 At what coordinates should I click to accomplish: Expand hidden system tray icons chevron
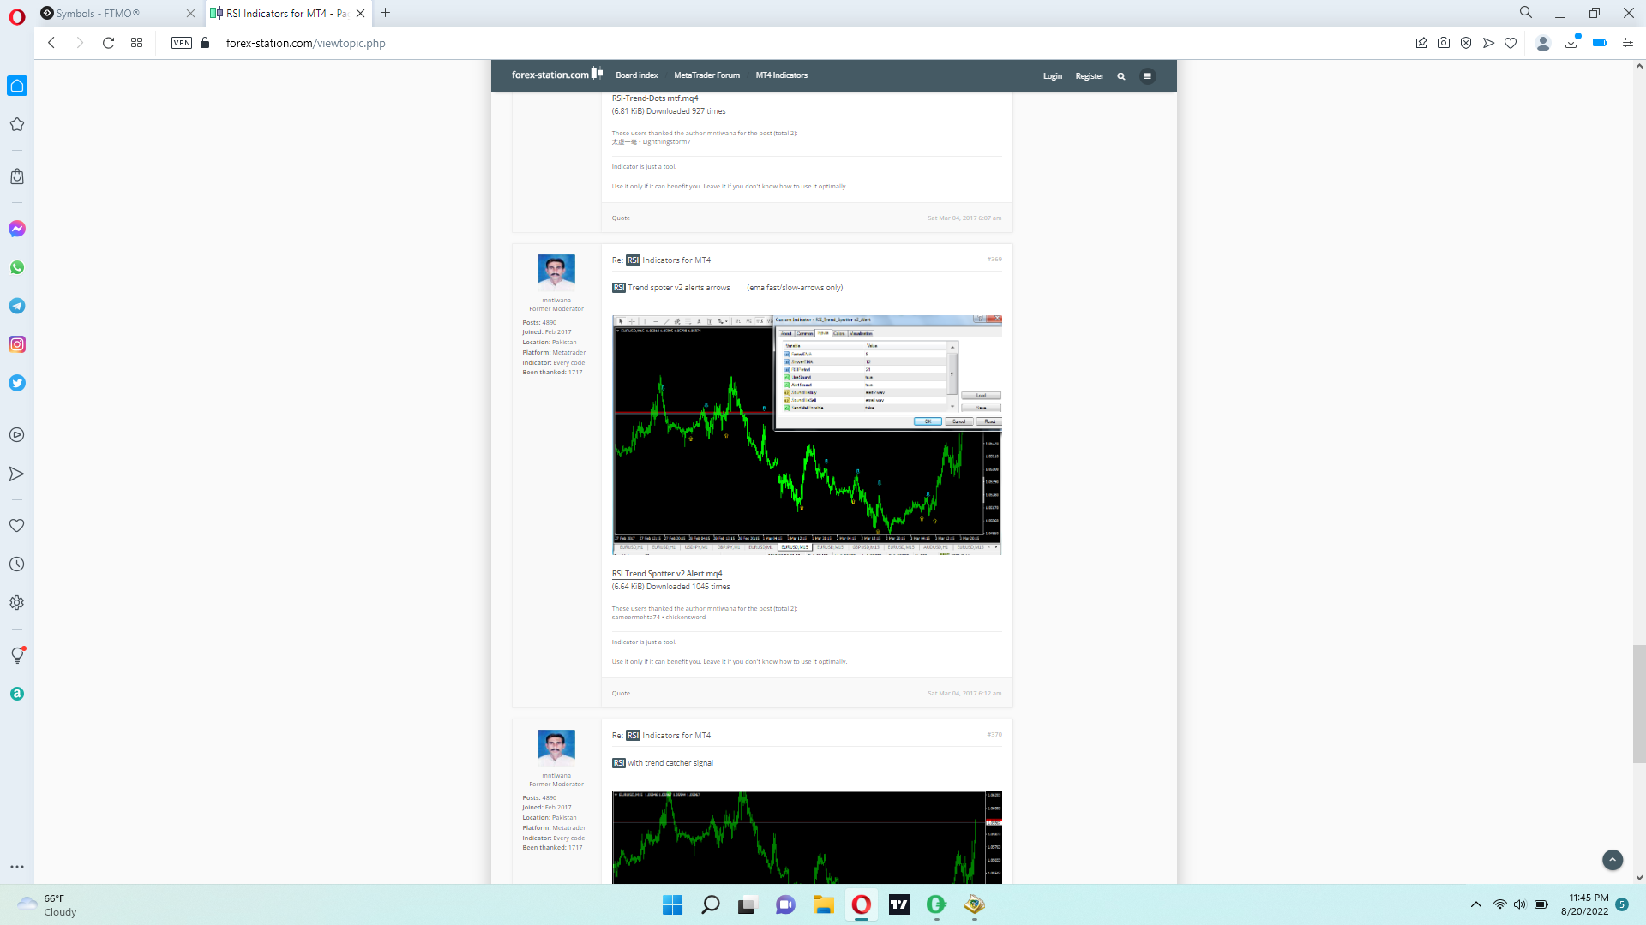[1475, 904]
